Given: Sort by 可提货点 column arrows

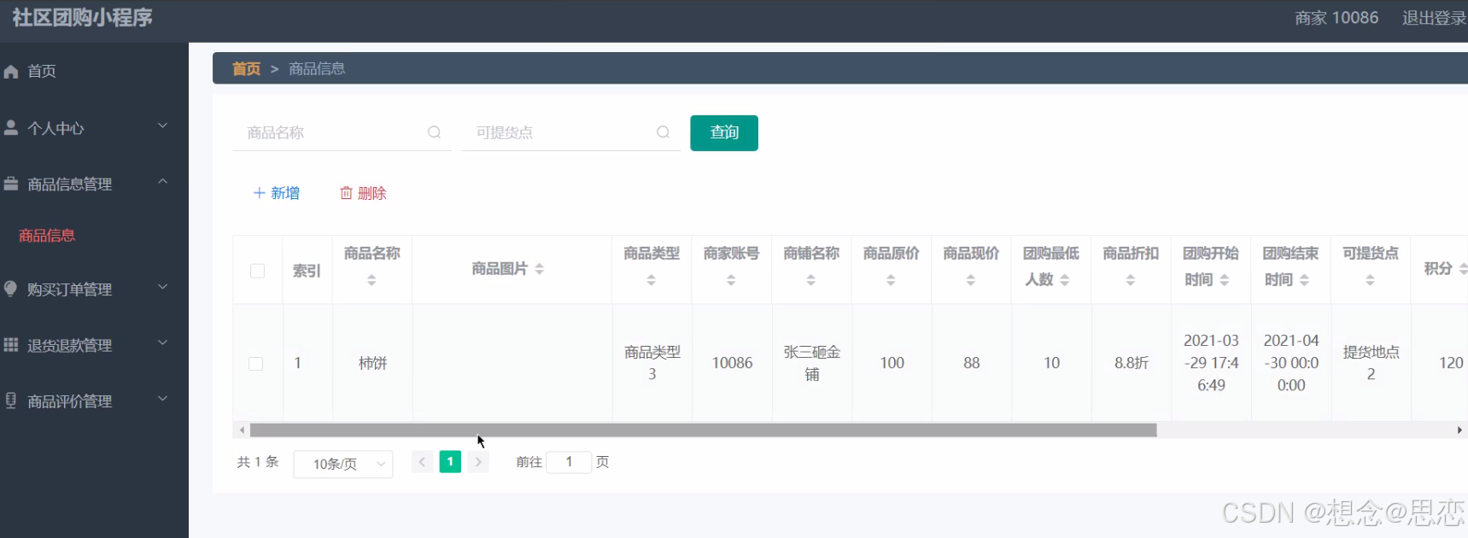Looking at the screenshot, I should click(1370, 280).
